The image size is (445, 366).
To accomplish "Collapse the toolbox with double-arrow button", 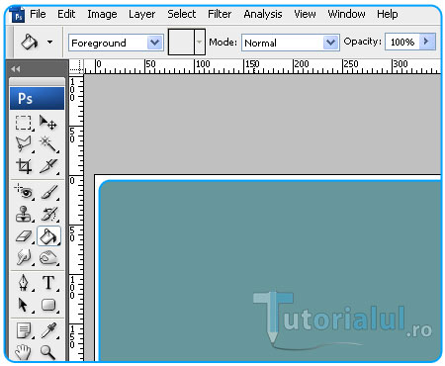I will pos(15,69).
